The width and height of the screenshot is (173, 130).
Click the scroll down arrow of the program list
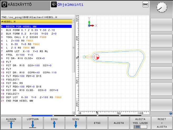74,113
